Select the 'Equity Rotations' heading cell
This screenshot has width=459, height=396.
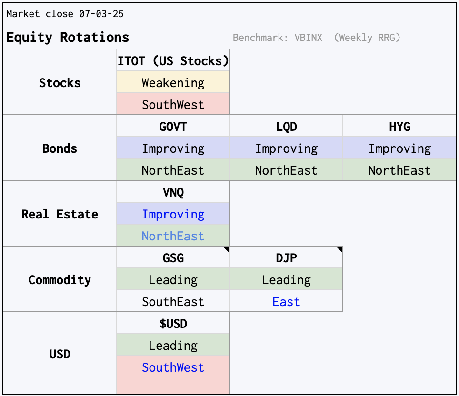[x=68, y=37]
